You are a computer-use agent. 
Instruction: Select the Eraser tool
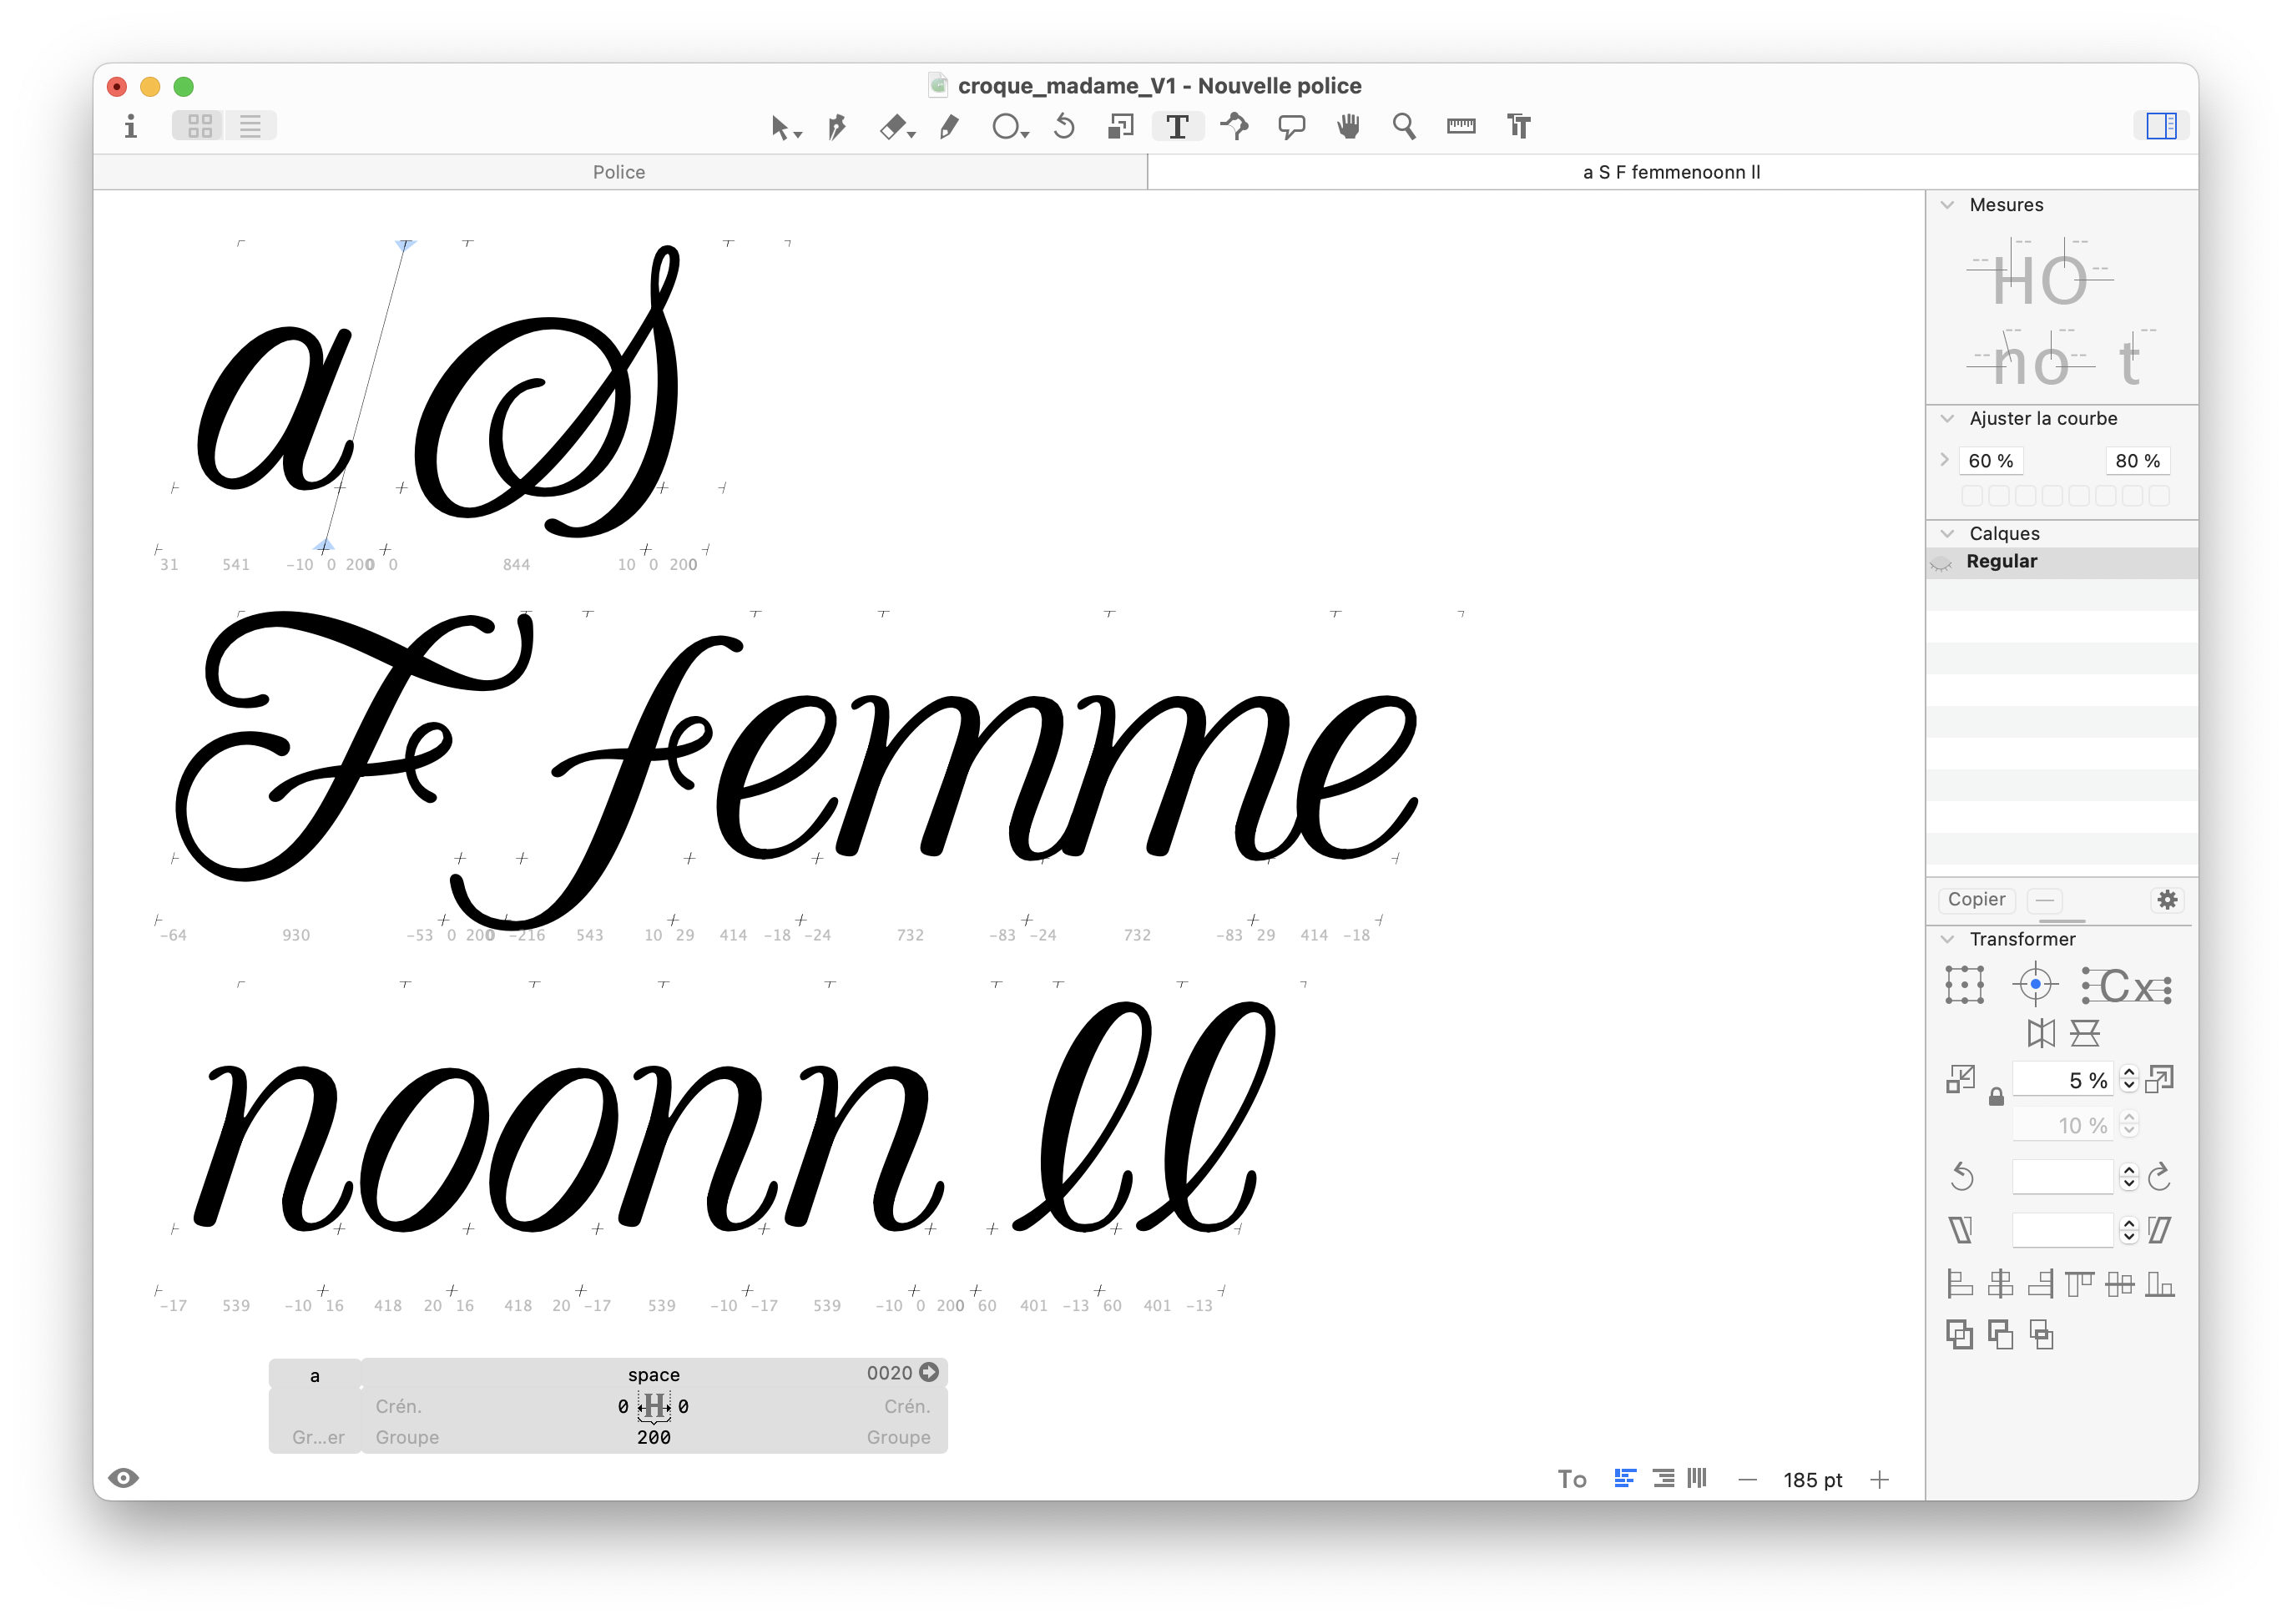[x=895, y=127]
